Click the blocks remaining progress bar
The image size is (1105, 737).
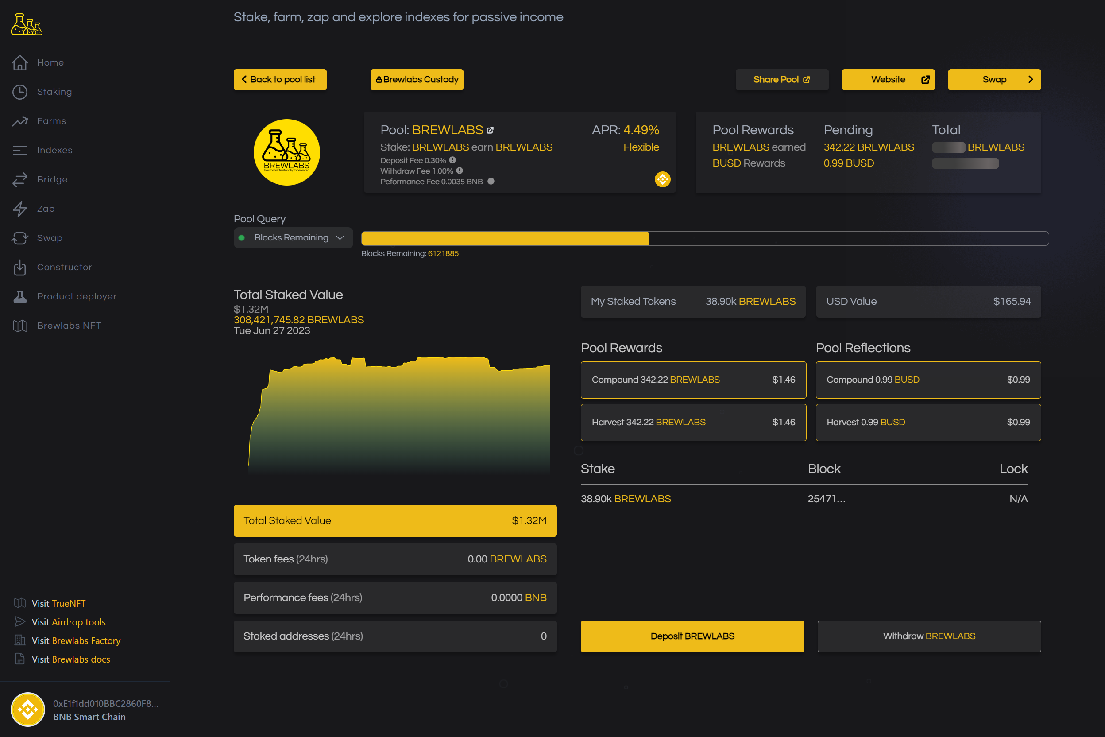[x=705, y=238]
